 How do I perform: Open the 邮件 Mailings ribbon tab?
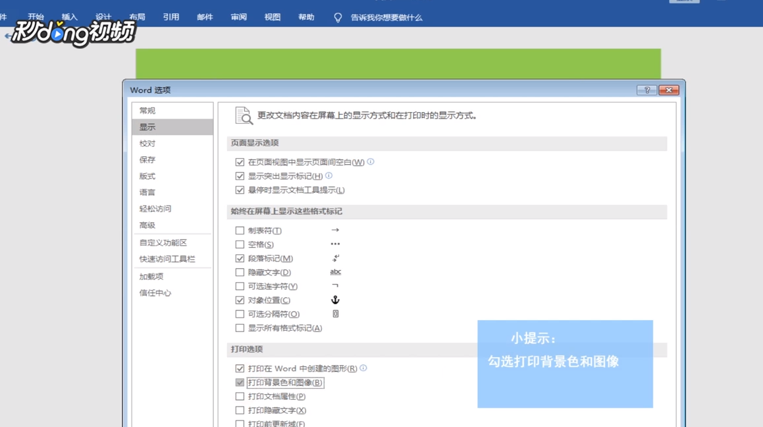205,17
